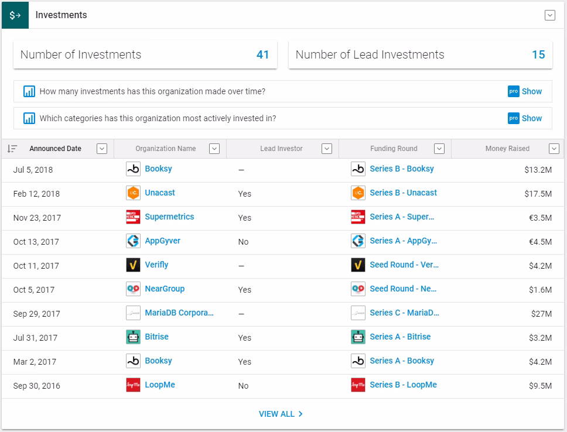Click the Seed Round - NearGroup round logo

point(358,289)
